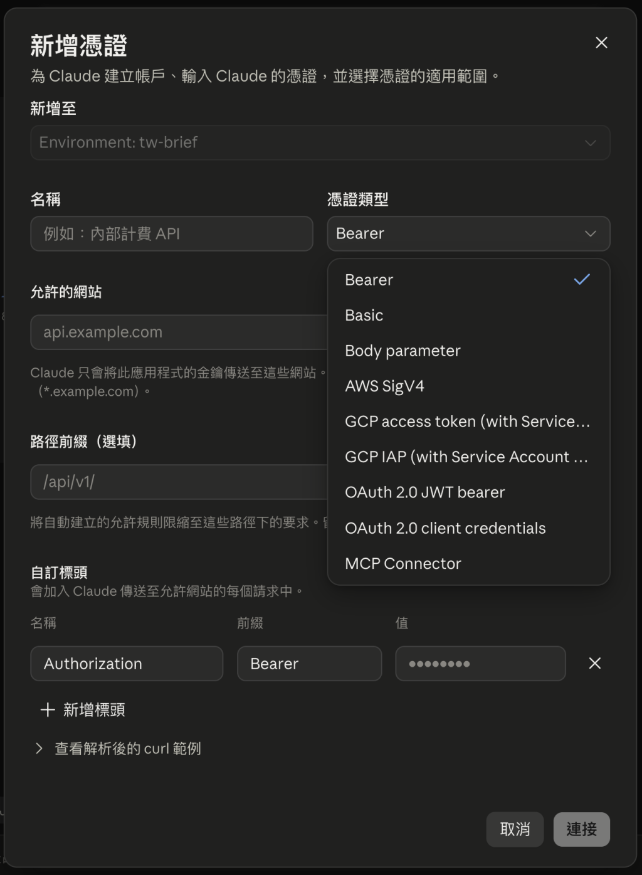Choose Body parameter credential type
This screenshot has height=875, width=642.
coord(468,351)
